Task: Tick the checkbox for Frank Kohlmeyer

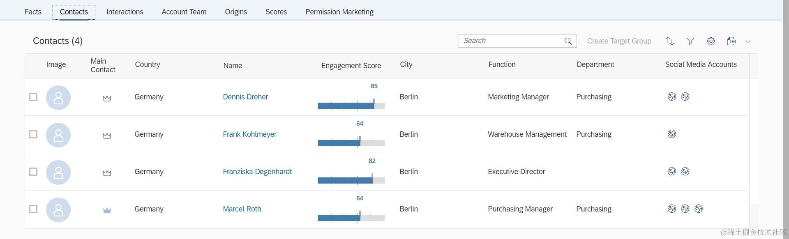Action: (33, 134)
